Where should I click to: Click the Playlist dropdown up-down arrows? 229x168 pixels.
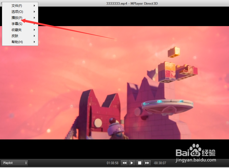coord(26,163)
